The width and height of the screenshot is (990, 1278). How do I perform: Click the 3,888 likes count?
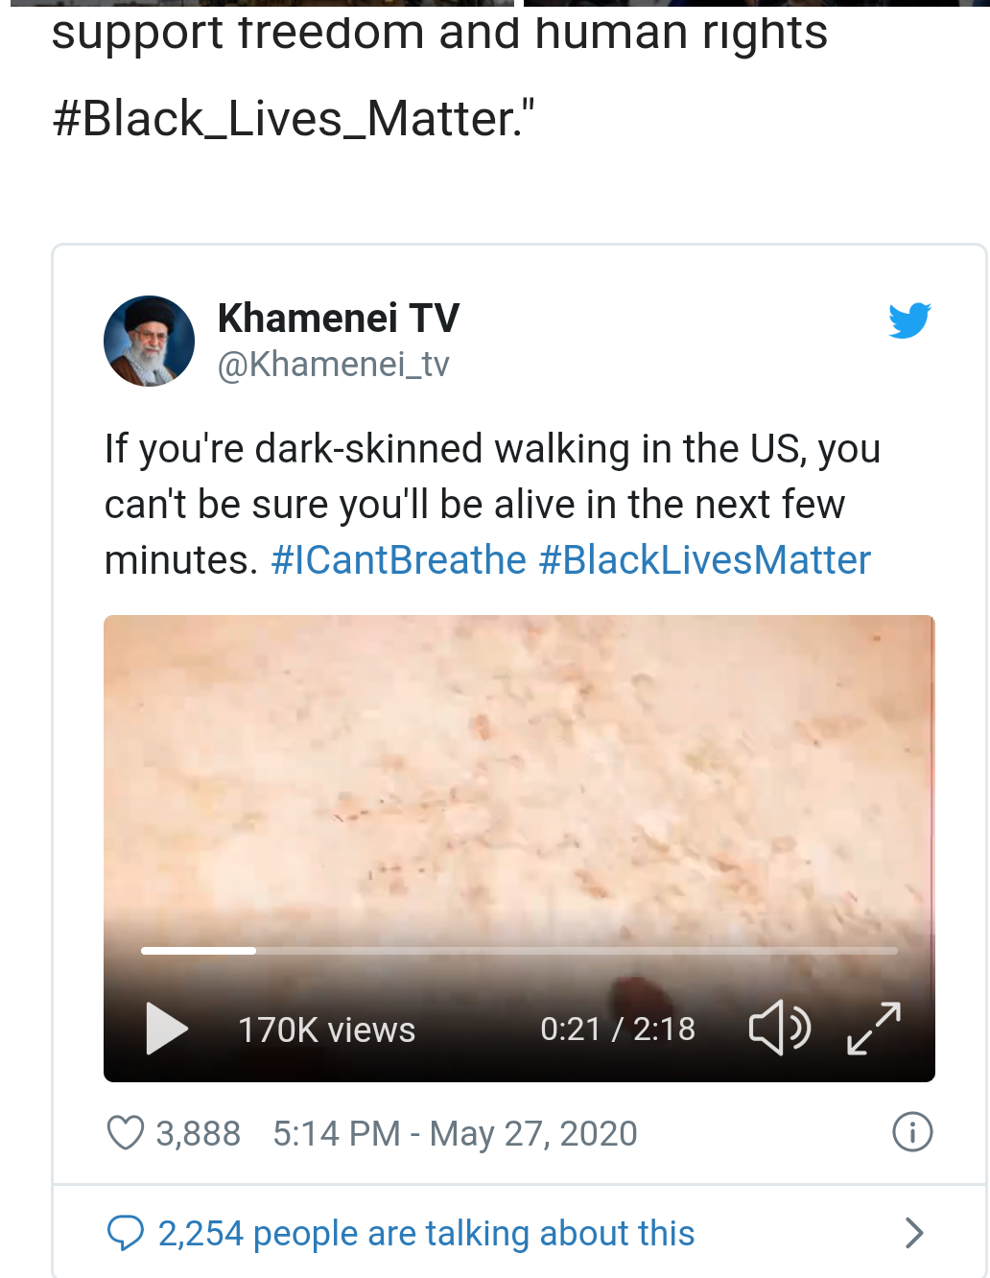click(x=198, y=1133)
